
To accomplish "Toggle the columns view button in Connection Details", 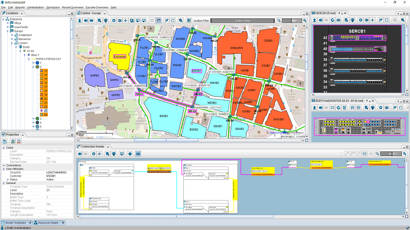I will coord(138,154).
